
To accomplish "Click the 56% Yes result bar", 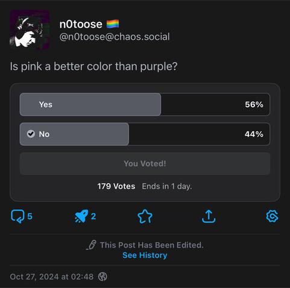I will pyautogui.click(x=90, y=104).
